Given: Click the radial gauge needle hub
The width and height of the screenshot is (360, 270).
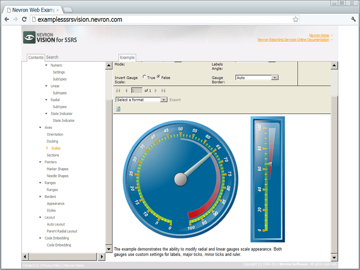Looking at the screenshot, I should coord(180,179).
